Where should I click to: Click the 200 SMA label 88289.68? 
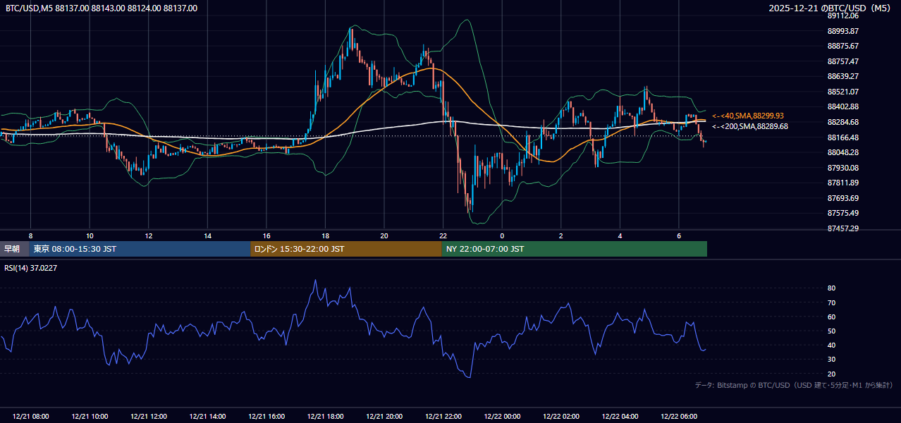point(750,126)
